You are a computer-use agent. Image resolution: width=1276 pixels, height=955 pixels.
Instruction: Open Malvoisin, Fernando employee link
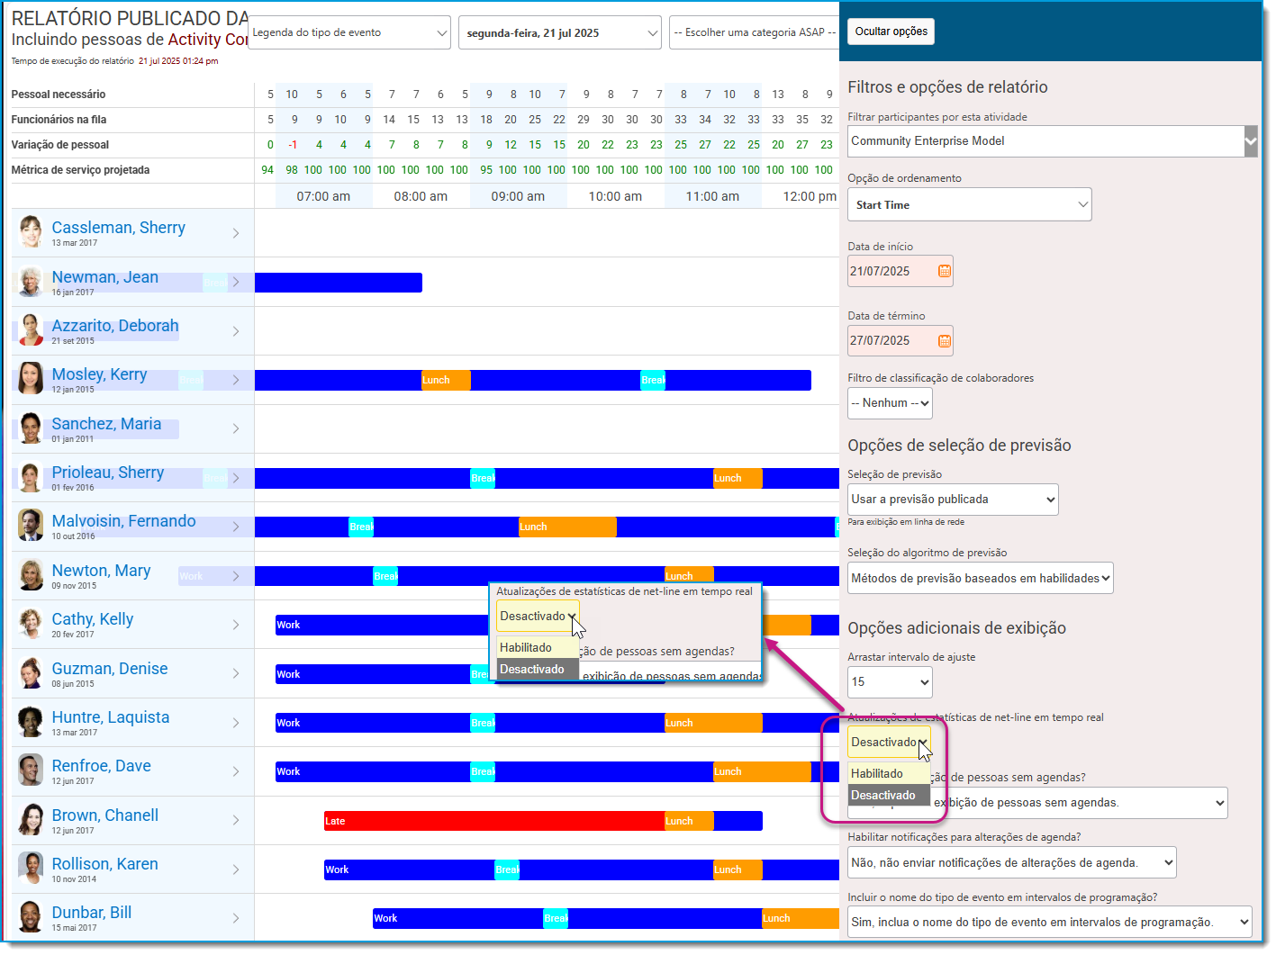coord(123,521)
